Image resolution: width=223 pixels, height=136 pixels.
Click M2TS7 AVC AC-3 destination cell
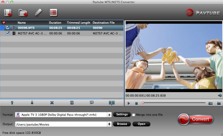pyautogui.click(x=107, y=33)
